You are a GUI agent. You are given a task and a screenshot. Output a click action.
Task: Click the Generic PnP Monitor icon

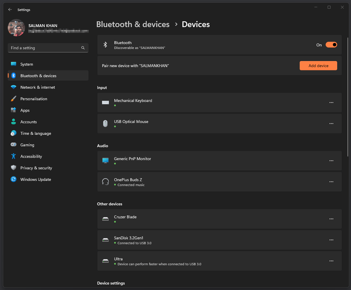(105, 160)
